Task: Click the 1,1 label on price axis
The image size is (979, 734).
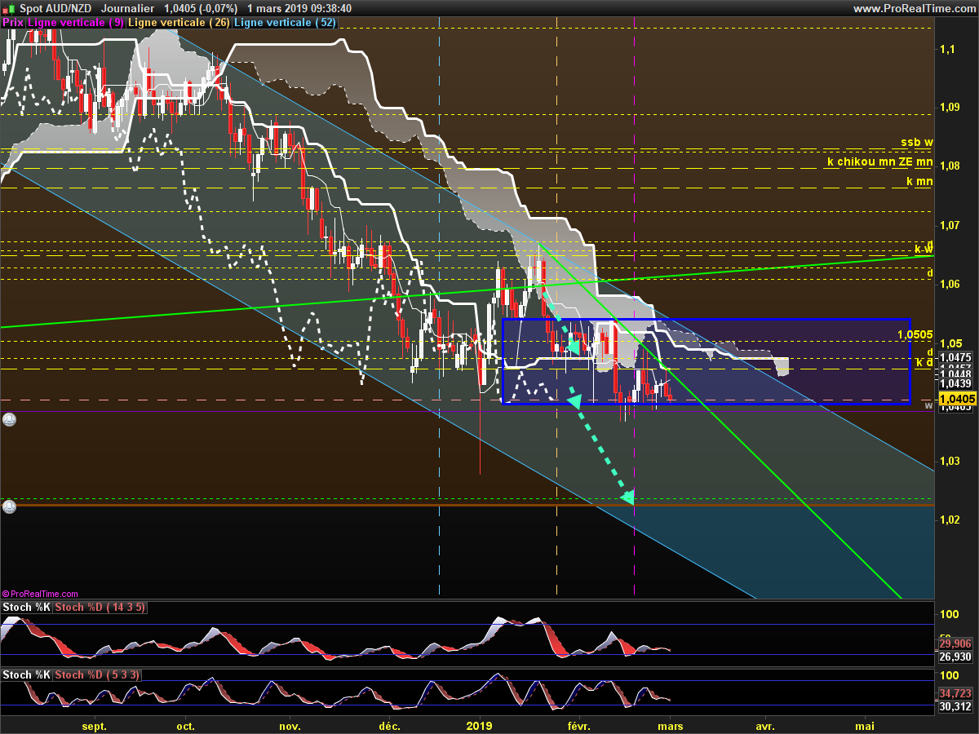Action: point(946,49)
